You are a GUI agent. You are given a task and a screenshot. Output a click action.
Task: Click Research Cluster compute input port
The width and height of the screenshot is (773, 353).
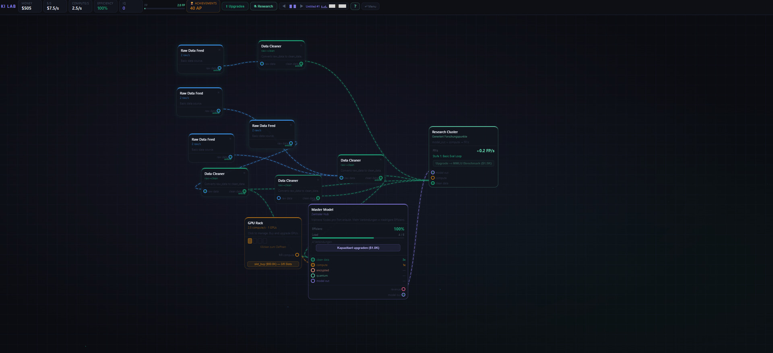coord(433,178)
